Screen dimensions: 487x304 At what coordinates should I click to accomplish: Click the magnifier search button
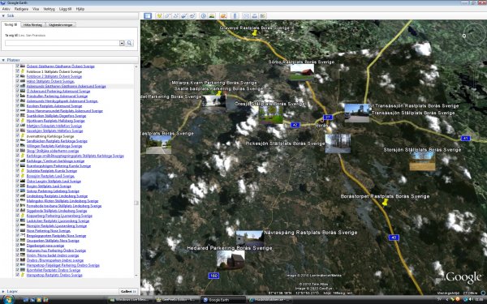point(130,43)
